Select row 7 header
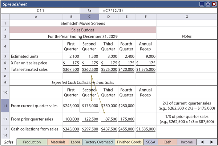218x146 pixels. pos(5,69)
